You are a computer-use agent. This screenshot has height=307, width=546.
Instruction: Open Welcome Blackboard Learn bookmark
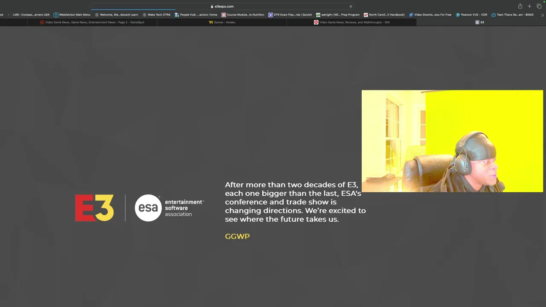point(116,14)
